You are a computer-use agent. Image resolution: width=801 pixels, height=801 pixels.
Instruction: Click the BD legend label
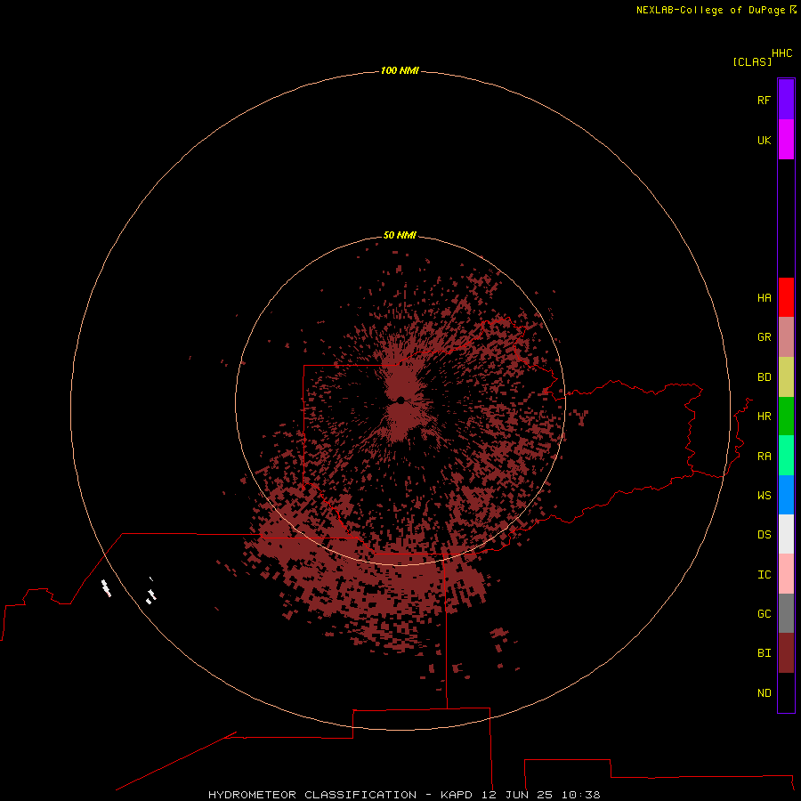(x=764, y=377)
